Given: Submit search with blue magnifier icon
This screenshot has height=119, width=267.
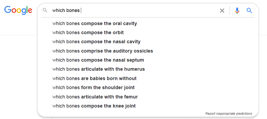Looking at the screenshot, I should [249, 11].
